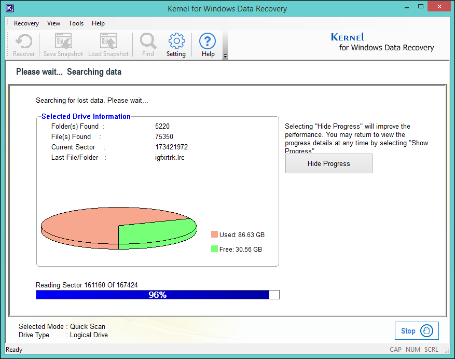This screenshot has width=455, height=359.
Task: Open the Help menu
Action: (x=98, y=23)
